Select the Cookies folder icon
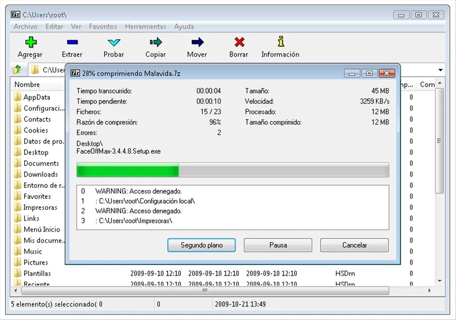This screenshot has height=320, width=456. [18, 130]
